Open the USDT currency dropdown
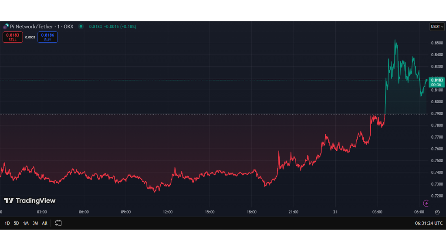Viewport: 446px width, 251px height. [x=437, y=27]
